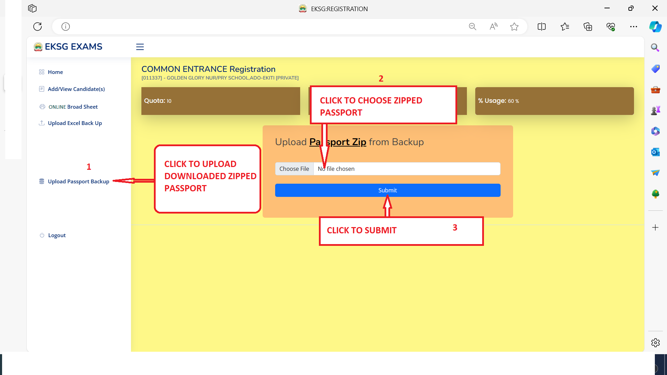Go to Home in sidebar

pyautogui.click(x=55, y=72)
